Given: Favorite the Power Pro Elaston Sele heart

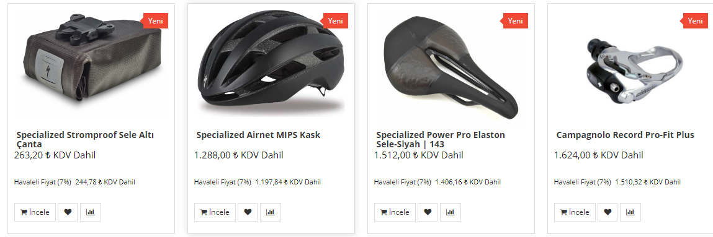Looking at the screenshot, I should coord(428,212).
